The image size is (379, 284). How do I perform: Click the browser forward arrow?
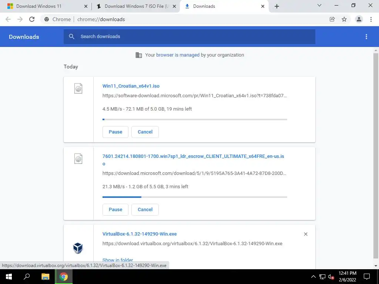click(x=20, y=19)
